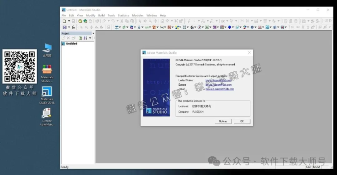Expand the Undo history dropdown arrow

(x=109, y=21)
